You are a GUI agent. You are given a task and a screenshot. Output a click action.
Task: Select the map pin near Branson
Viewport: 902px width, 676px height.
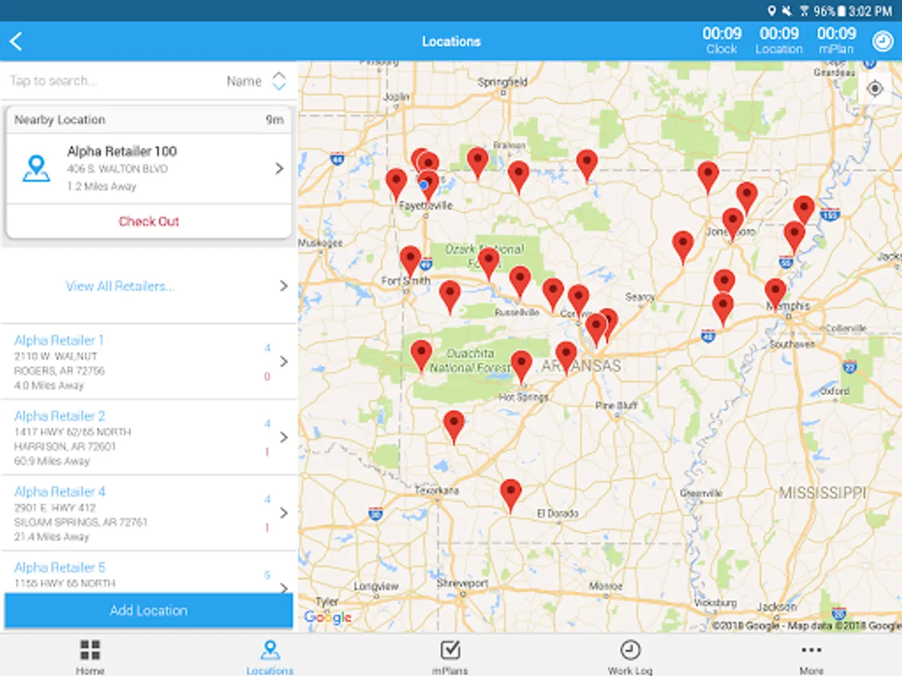[x=519, y=177]
